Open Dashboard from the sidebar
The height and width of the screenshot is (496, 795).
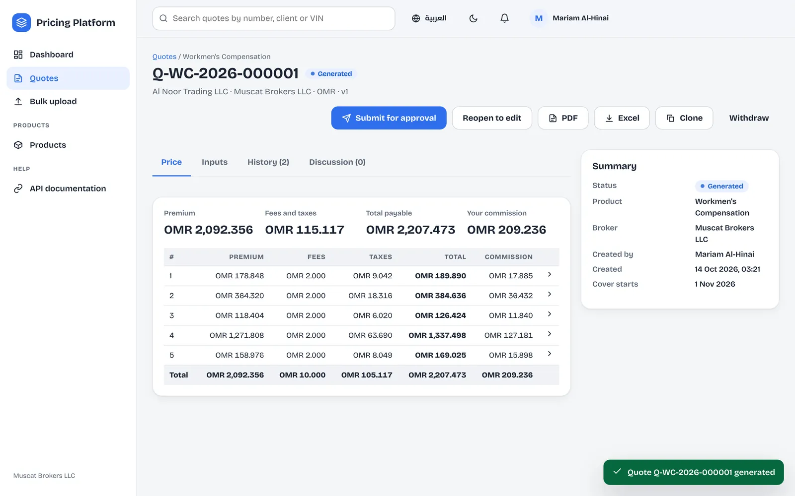[x=68, y=55]
